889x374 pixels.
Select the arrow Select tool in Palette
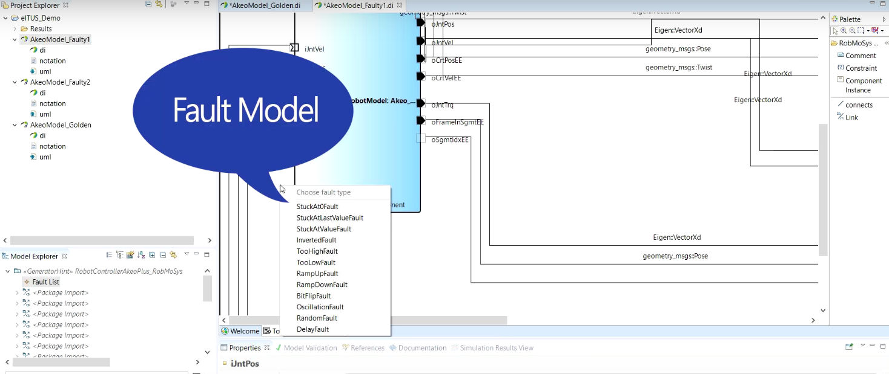click(835, 31)
